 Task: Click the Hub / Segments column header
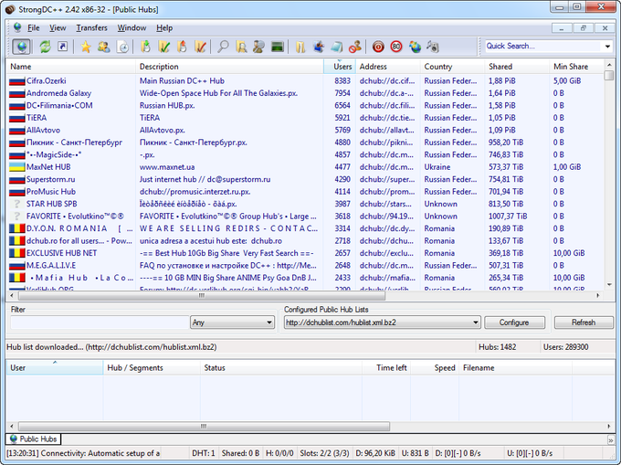pyautogui.click(x=152, y=367)
